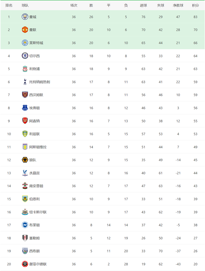Viewport: 205px width, 271px height.
Task: Click the Wolves orange wolf crest
Action: 25,160
